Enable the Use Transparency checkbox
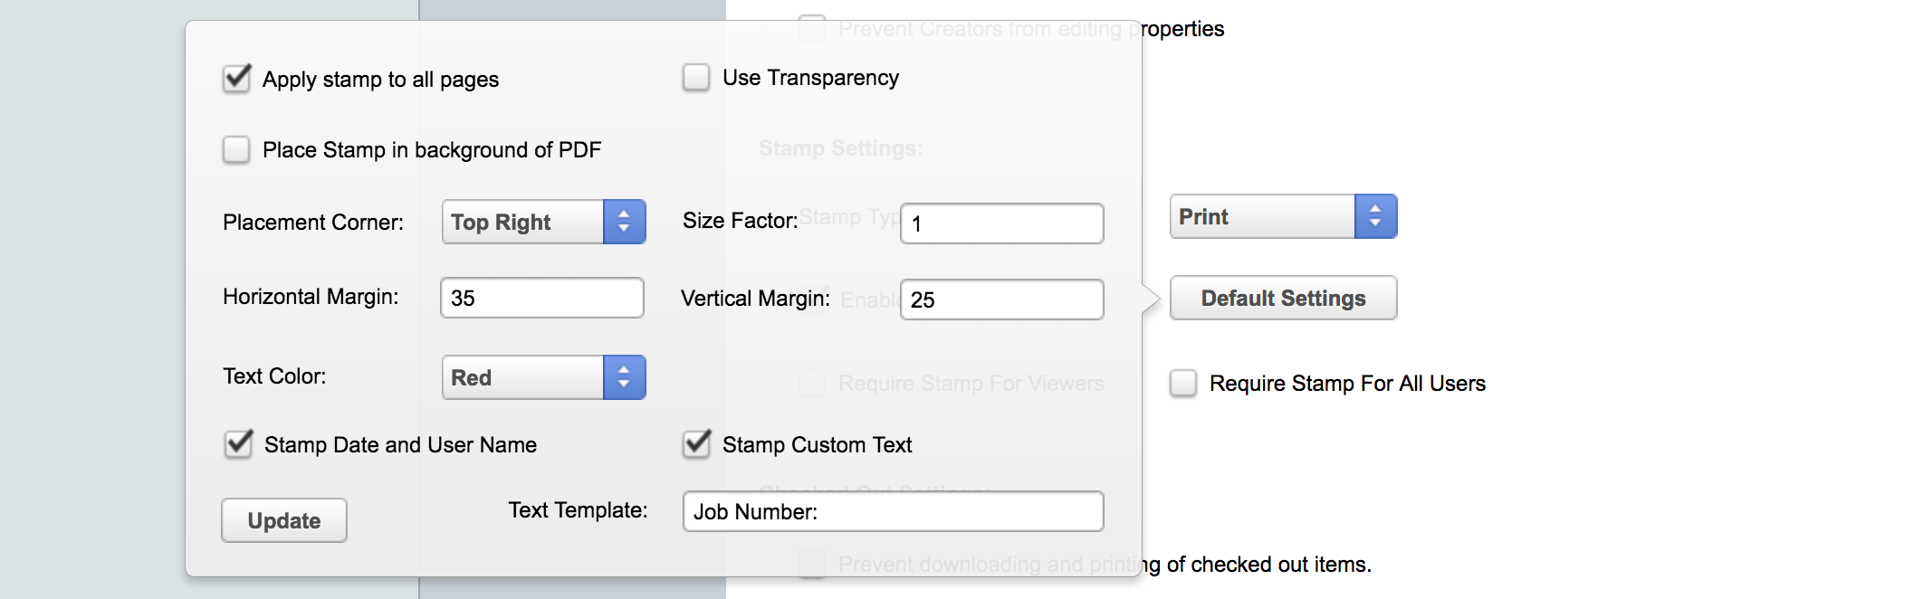Image resolution: width=1923 pixels, height=599 pixels. [695, 78]
